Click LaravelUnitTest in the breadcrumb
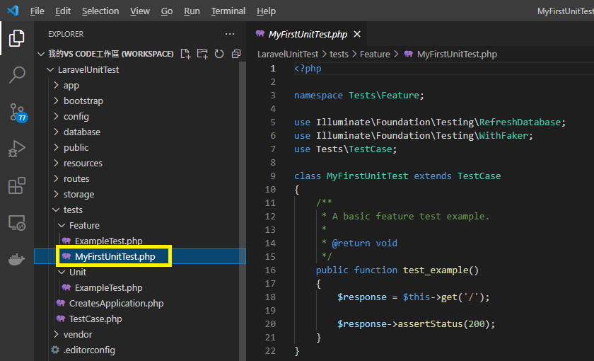 point(288,55)
